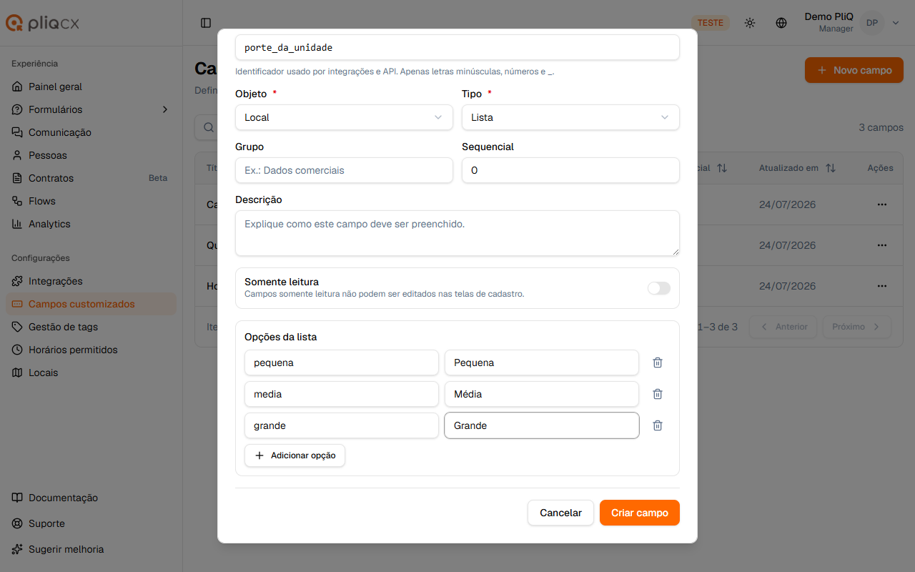The image size is (915, 572).
Task: Add a new list option
Action: pyautogui.click(x=295, y=455)
